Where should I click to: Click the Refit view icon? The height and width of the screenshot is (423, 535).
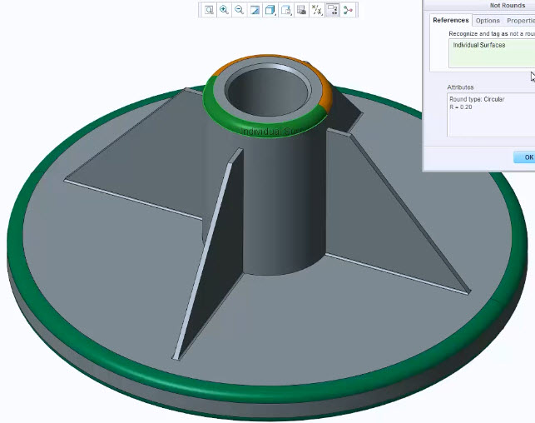point(209,10)
